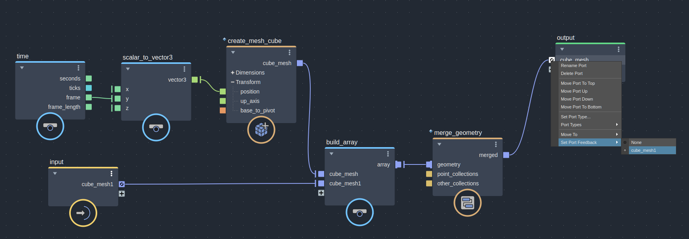This screenshot has width=689, height=239.
Task: Click the other_collections input port
Action: (x=429, y=183)
